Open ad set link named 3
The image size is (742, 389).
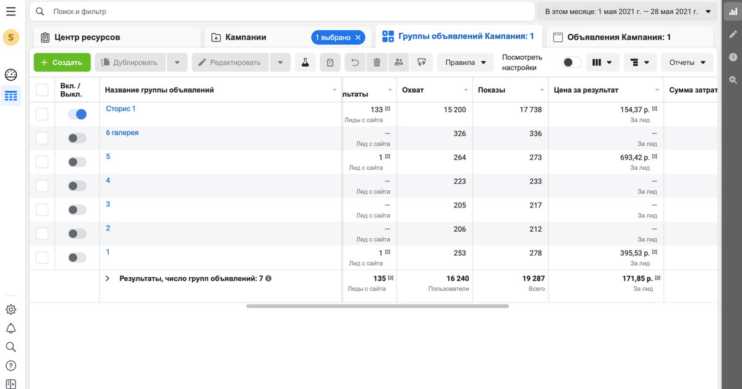click(108, 204)
